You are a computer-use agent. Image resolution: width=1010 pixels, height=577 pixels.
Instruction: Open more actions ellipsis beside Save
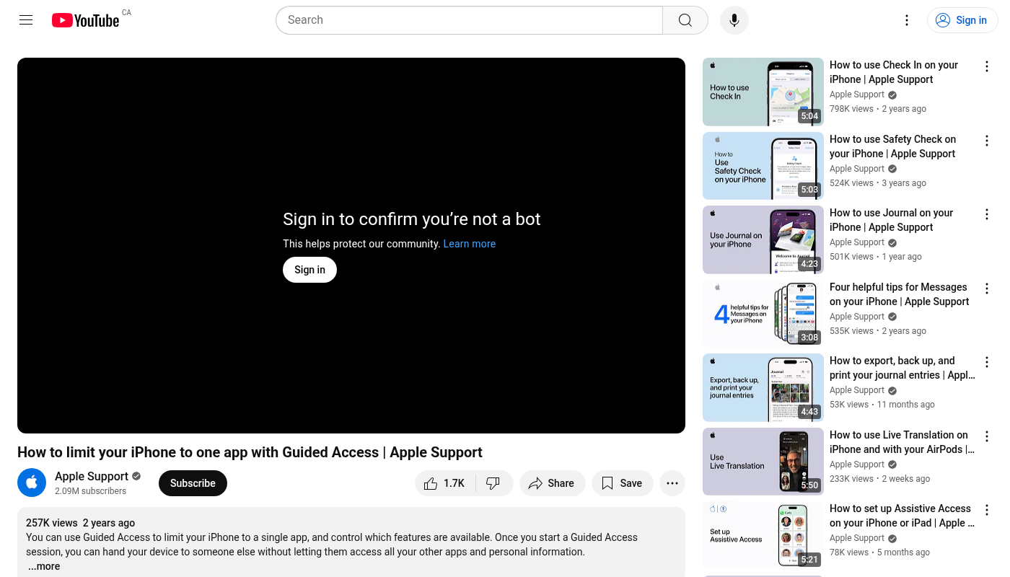click(672, 483)
